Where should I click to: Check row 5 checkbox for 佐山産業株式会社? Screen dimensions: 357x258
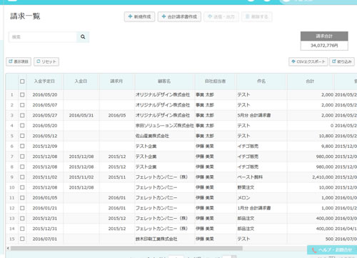(x=22, y=136)
